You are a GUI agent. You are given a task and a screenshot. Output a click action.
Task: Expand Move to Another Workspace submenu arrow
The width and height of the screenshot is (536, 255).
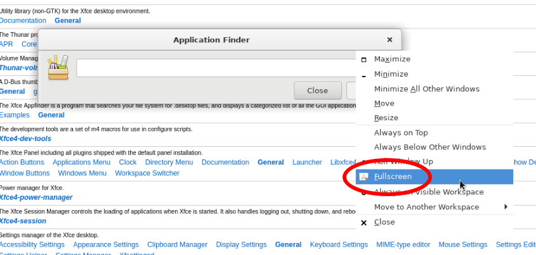coord(506,207)
